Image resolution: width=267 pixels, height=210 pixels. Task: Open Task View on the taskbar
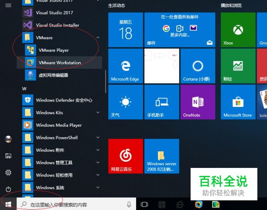pyautogui.click(x=144, y=204)
